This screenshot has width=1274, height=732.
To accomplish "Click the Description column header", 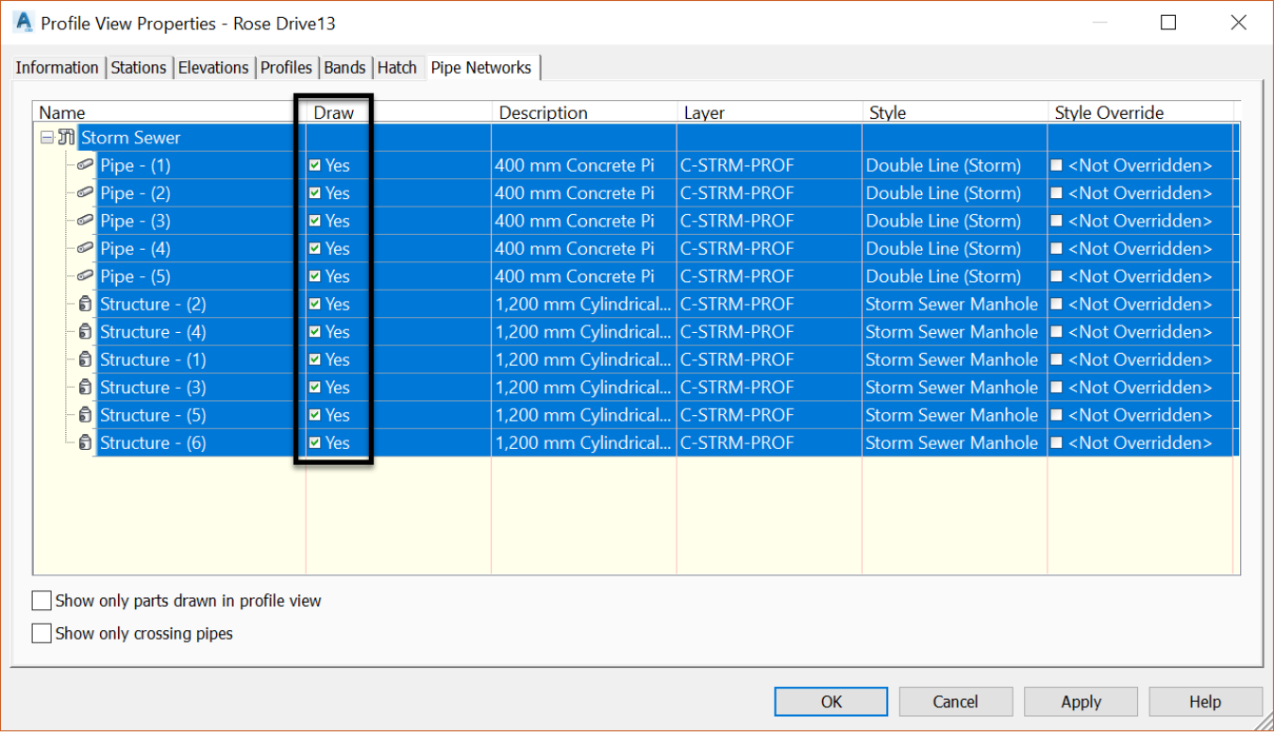I will pos(584,112).
